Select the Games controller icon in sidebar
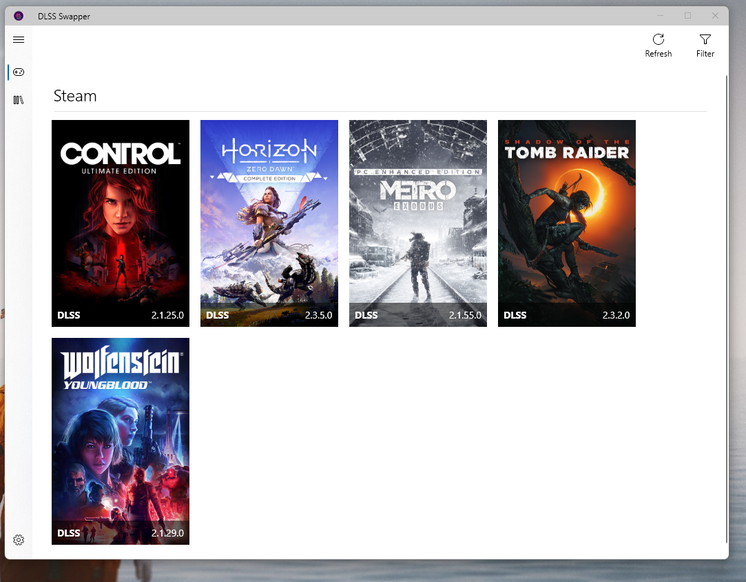The height and width of the screenshot is (582, 746). [x=19, y=72]
